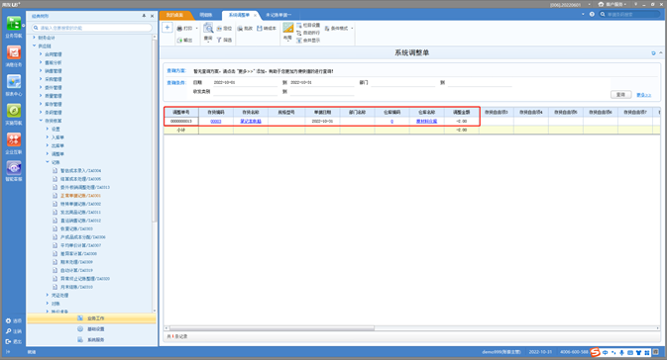The height and width of the screenshot is (360, 667).
Task: Click the navigation menu search field
Action: click(92, 28)
